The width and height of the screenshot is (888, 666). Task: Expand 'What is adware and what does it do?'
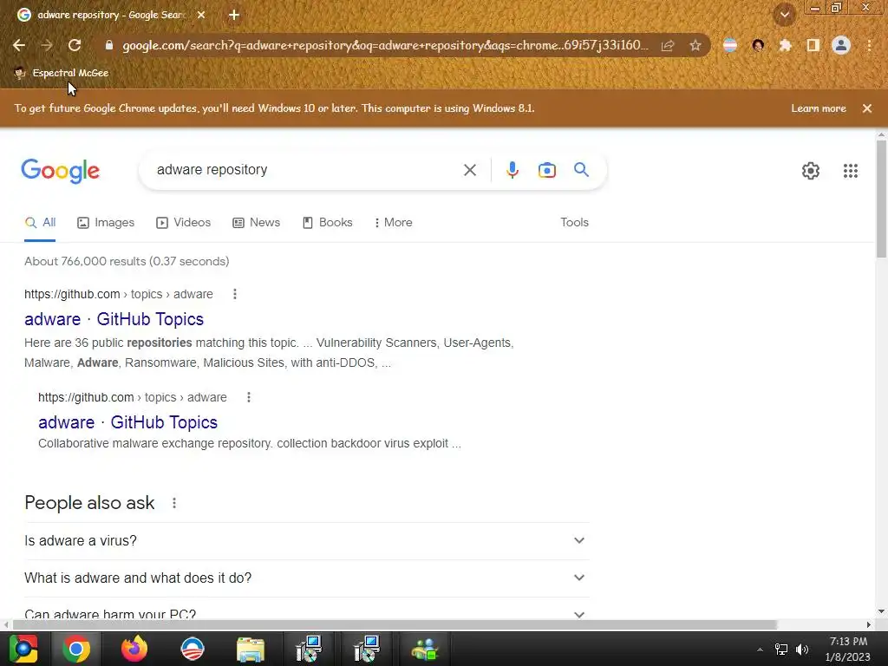[x=306, y=578]
